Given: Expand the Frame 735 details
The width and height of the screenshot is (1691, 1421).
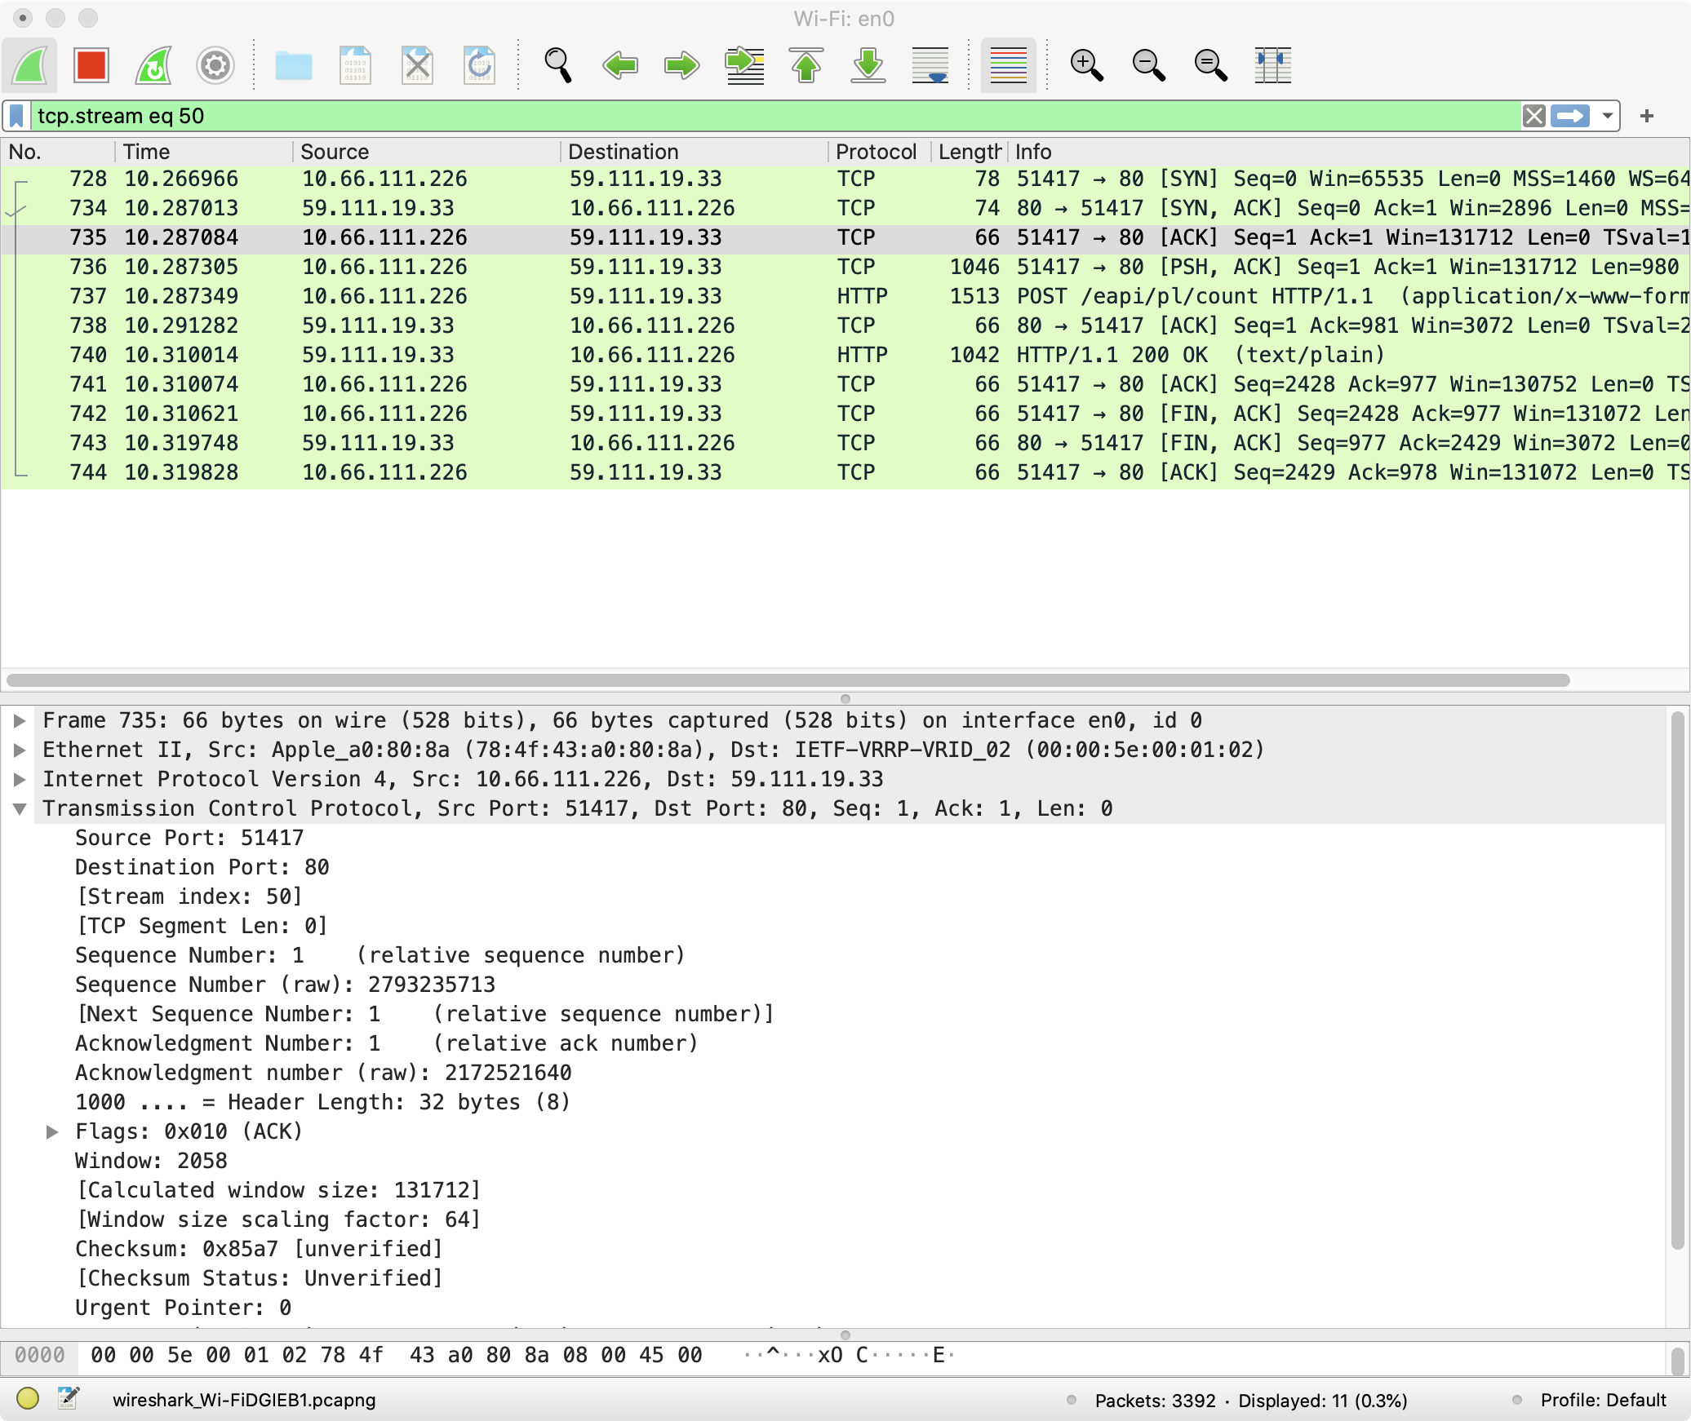Looking at the screenshot, I should pyautogui.click(x=20, y=720).
